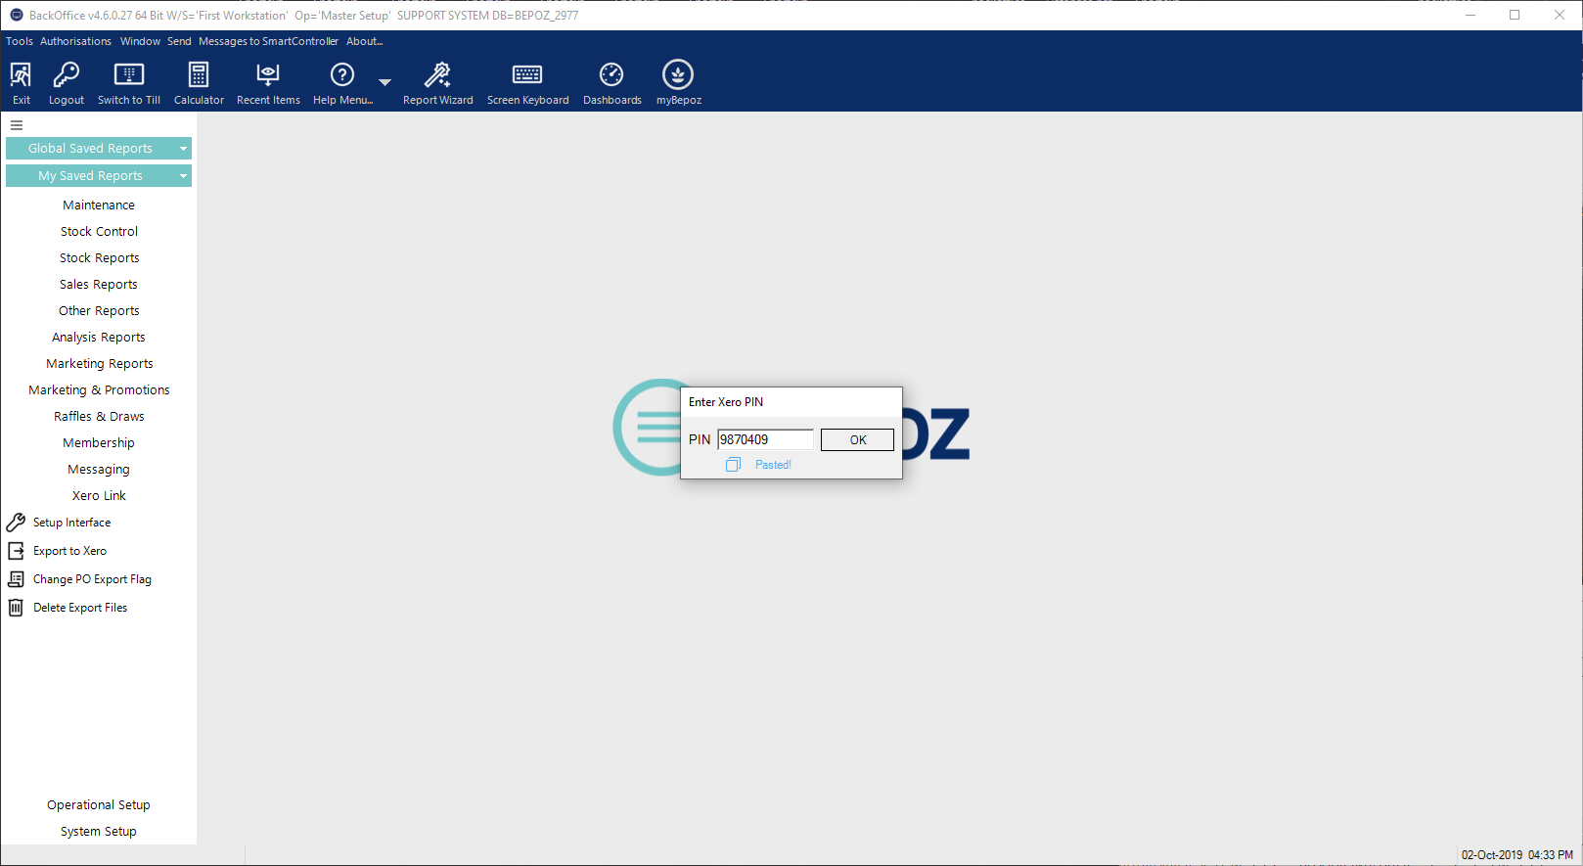Open the Stock Reports section
The height and width of the screenshot is (866, 1583).
tap(99, 258)
